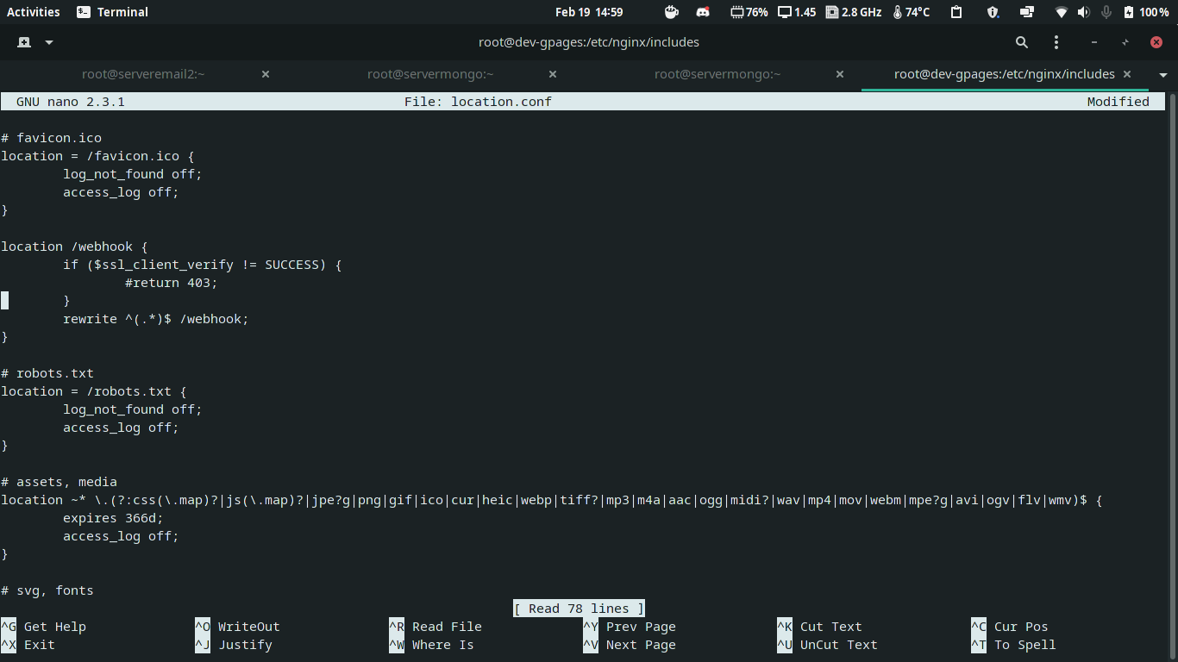Close the root@serveremail2 tab
This screenshot has height=662, width=1178.
[266, 74]
